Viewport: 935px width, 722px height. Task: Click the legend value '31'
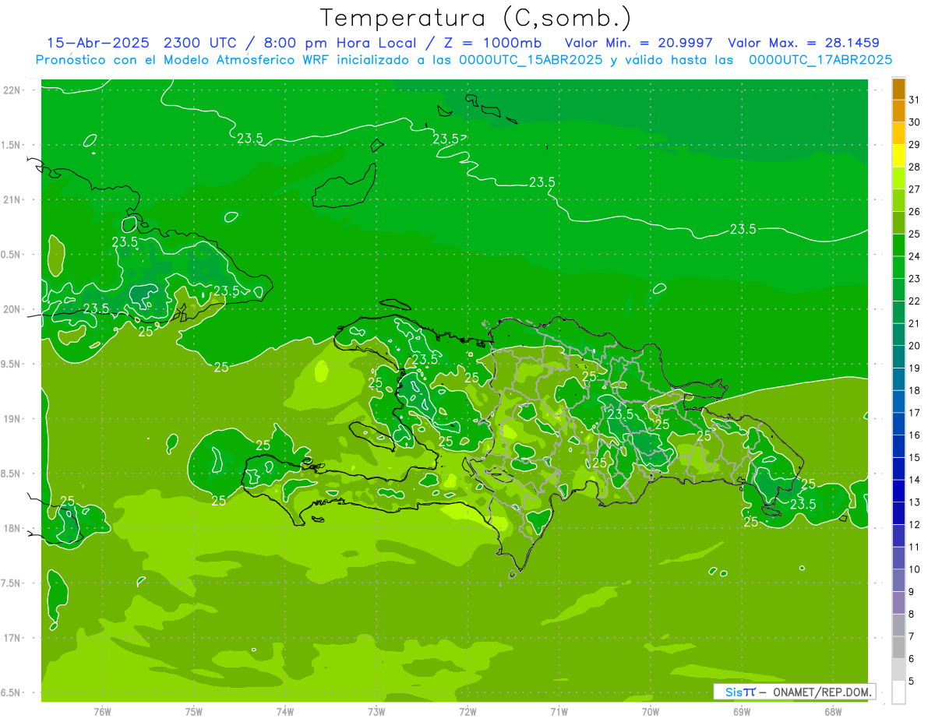coord(914,100)
